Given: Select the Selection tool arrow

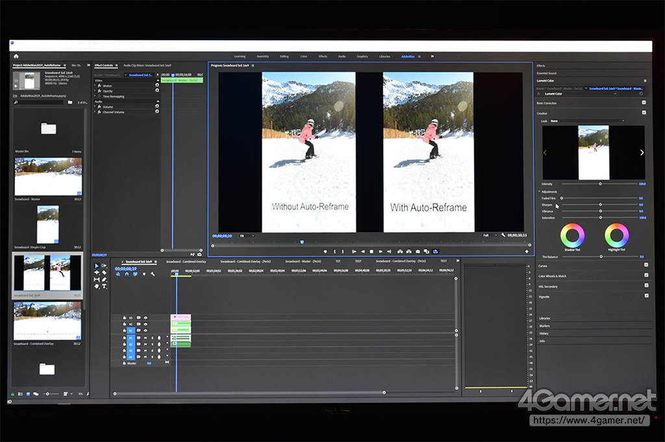Looking at the screenshot, I should point(97,266).
